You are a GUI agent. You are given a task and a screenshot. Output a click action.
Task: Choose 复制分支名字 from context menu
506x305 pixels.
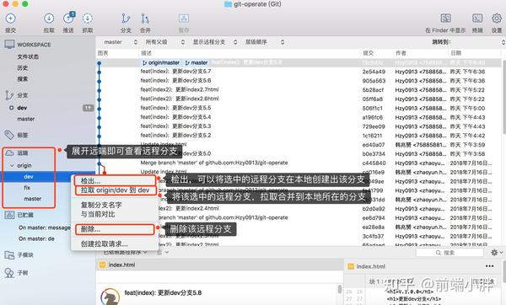click(101, 205)
